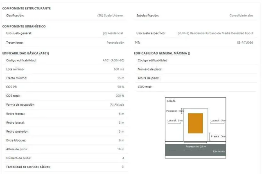The width and height of the screenshot is (262, 174).
Task: Click the '(A) Aislada' value
Action: click(117, 105)
